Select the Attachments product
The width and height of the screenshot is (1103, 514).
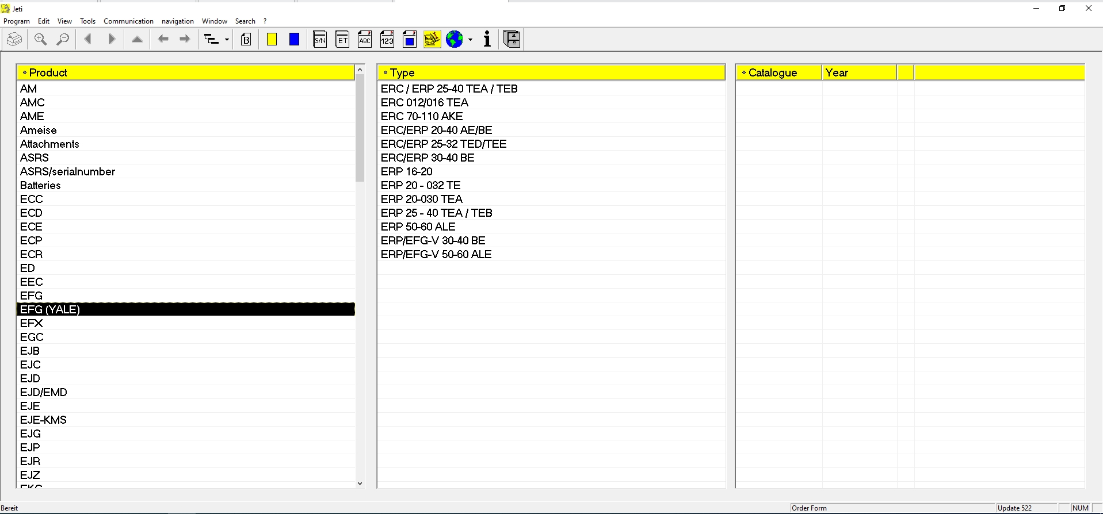click(x=186, y=144)
